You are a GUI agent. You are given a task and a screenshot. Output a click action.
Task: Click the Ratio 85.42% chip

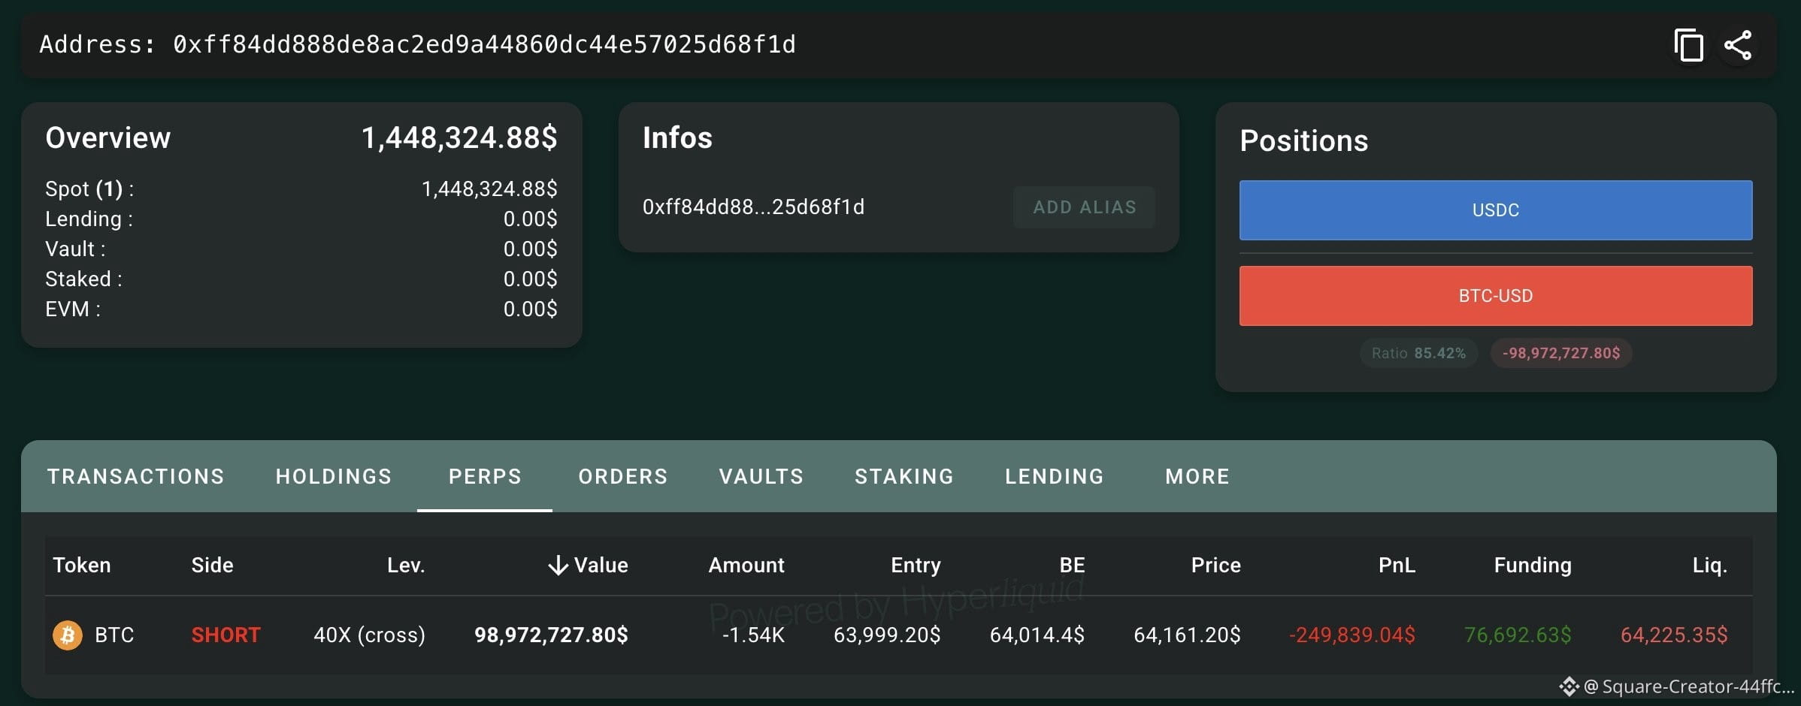pos(1418,353)
